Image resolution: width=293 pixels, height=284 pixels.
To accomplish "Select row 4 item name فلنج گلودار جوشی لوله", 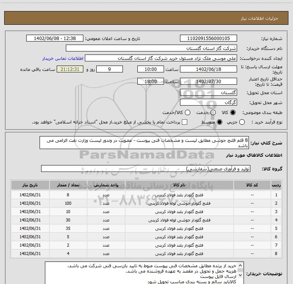I will [179, 220].
